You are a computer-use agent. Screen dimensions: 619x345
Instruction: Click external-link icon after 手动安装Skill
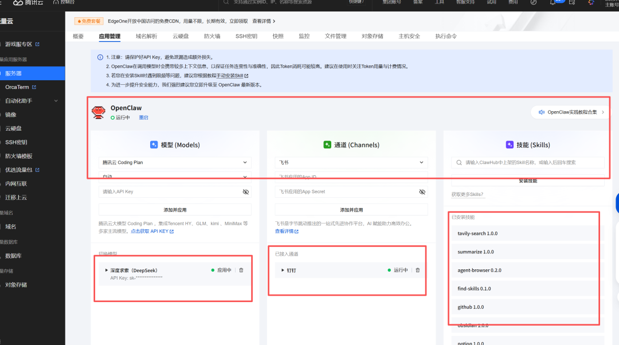[x=246, y=76]
